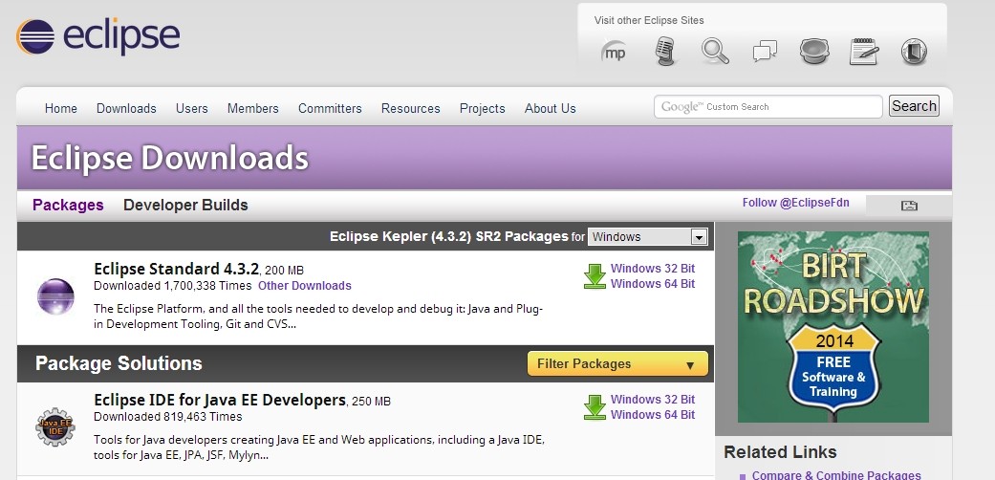
Task: Click the 'Related Links' heading
Action: tap(781, 452)
